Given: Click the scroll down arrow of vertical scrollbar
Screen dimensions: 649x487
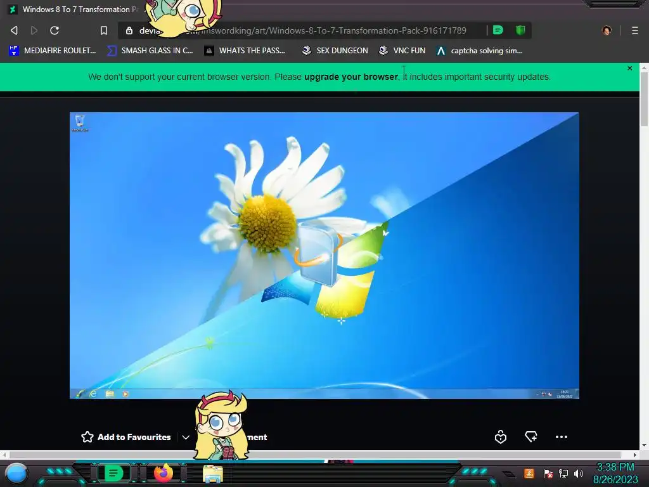Looking at the screenshot, I should [644, 445].
